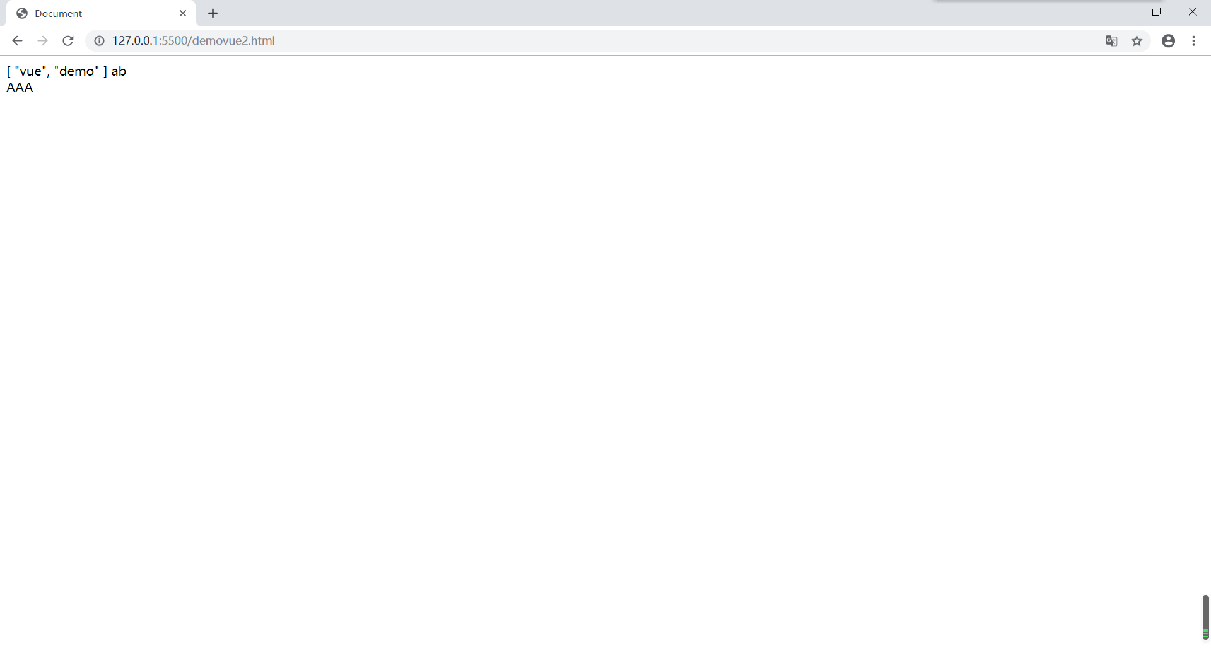
Task: View site information beside the URL
Action: click(99, 41)
